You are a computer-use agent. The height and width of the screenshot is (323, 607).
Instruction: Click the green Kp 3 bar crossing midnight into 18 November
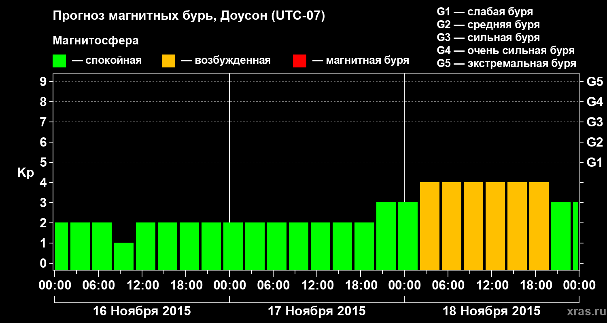click(408, 236)
